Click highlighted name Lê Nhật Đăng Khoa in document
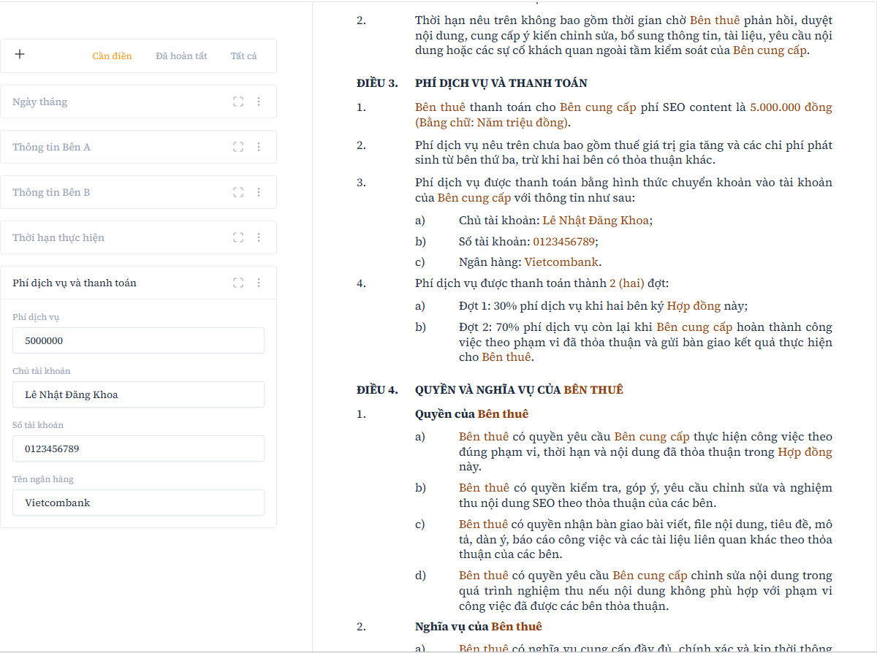 (x=596, y=220)
